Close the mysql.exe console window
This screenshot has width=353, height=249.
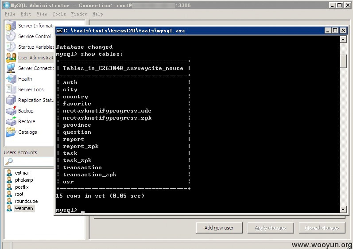pos(343,31)
